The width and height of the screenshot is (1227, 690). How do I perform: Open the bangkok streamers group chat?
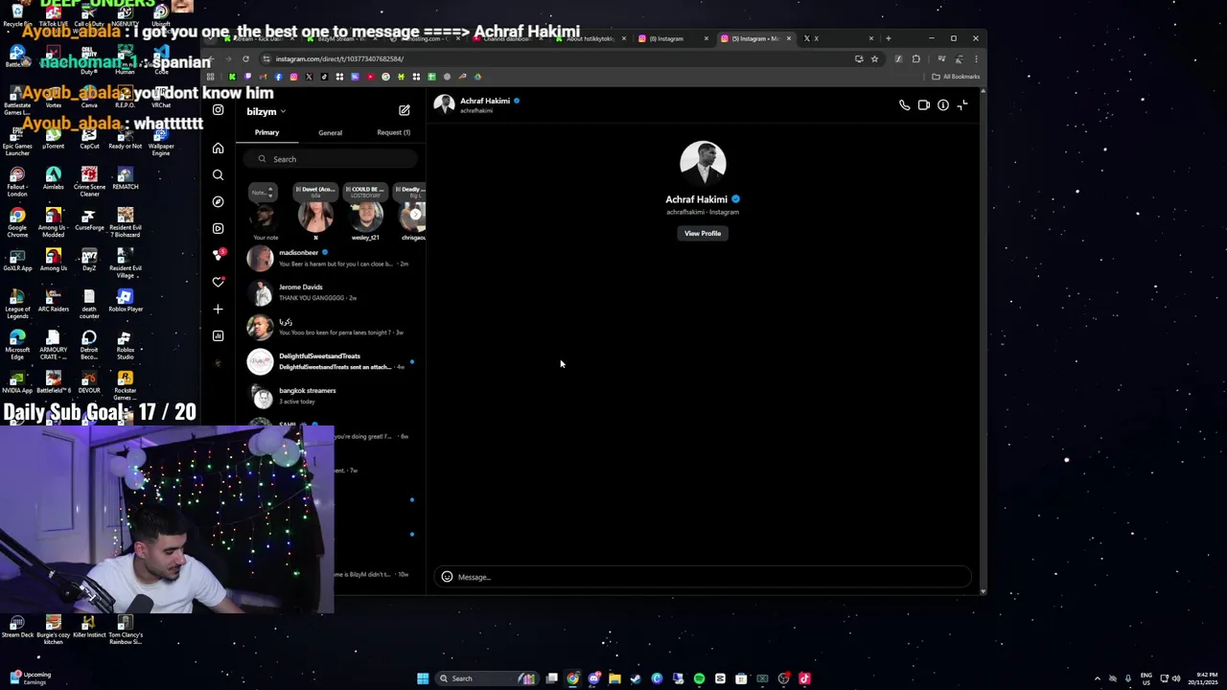(331, 396)
